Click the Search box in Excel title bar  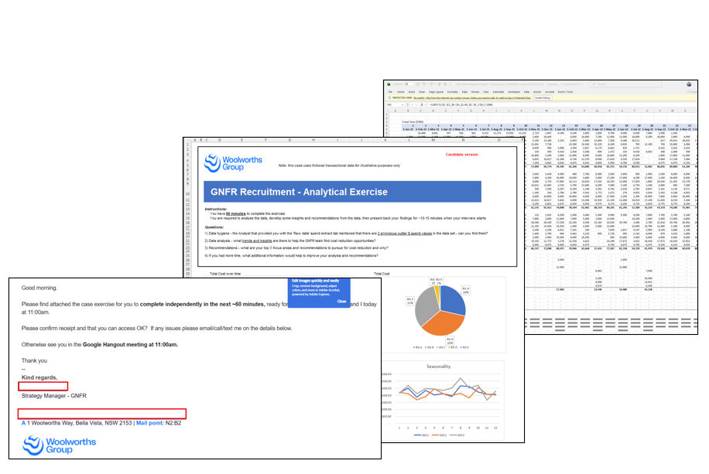tap(626, 84)
